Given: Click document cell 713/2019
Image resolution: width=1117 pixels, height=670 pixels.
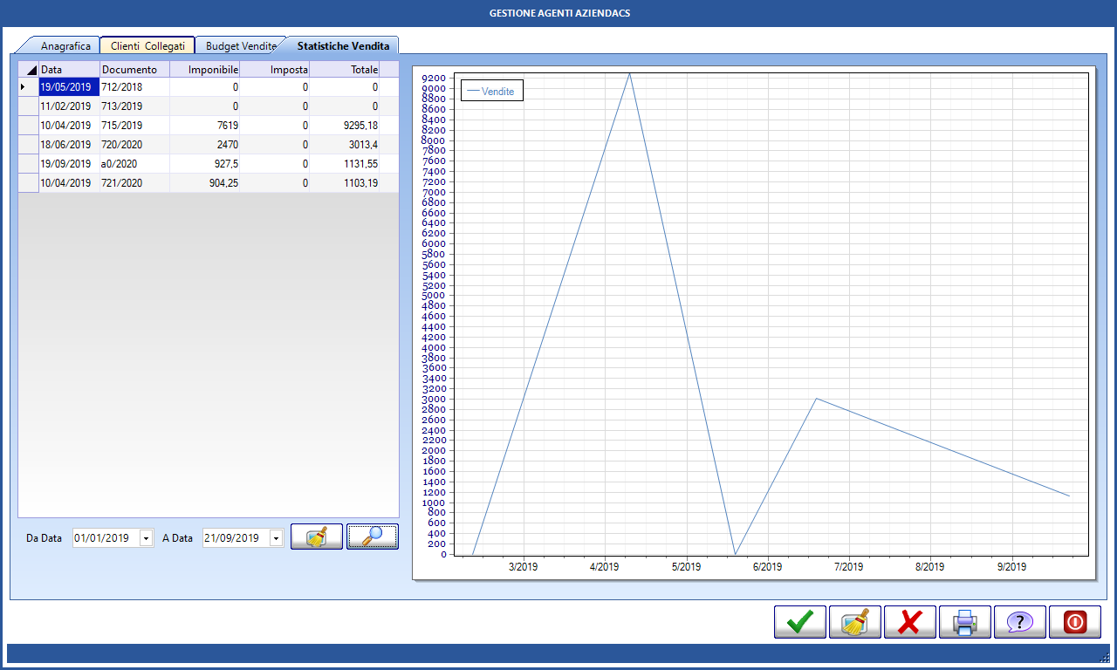Looking at the screenshot, I should 134,106.
